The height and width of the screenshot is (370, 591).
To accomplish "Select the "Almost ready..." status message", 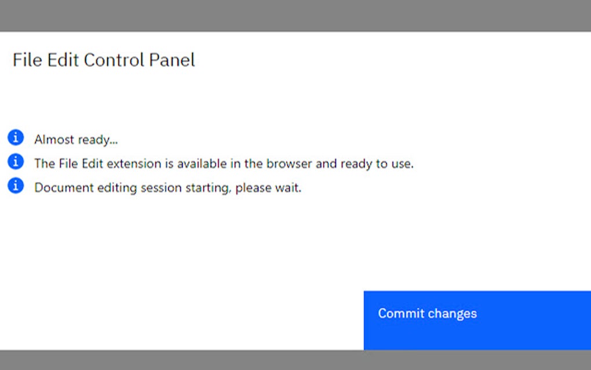I will 76,139.
